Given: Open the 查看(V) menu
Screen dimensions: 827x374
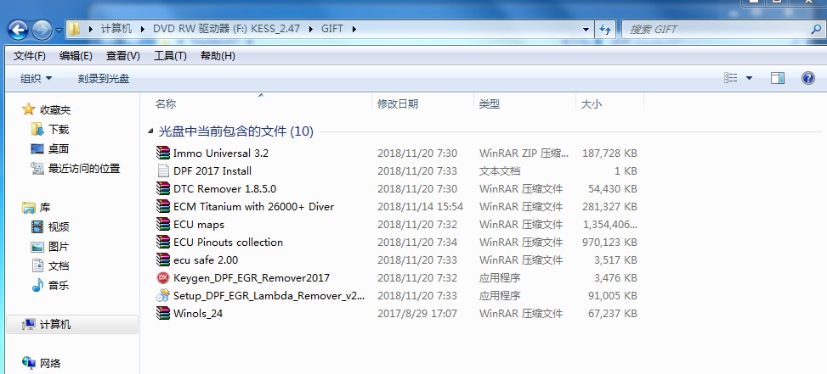Looking at the screenshot, I should tap(123, 56).
